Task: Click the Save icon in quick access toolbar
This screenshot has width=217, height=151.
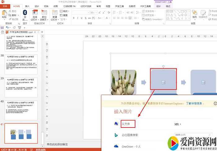Action: 2,27
